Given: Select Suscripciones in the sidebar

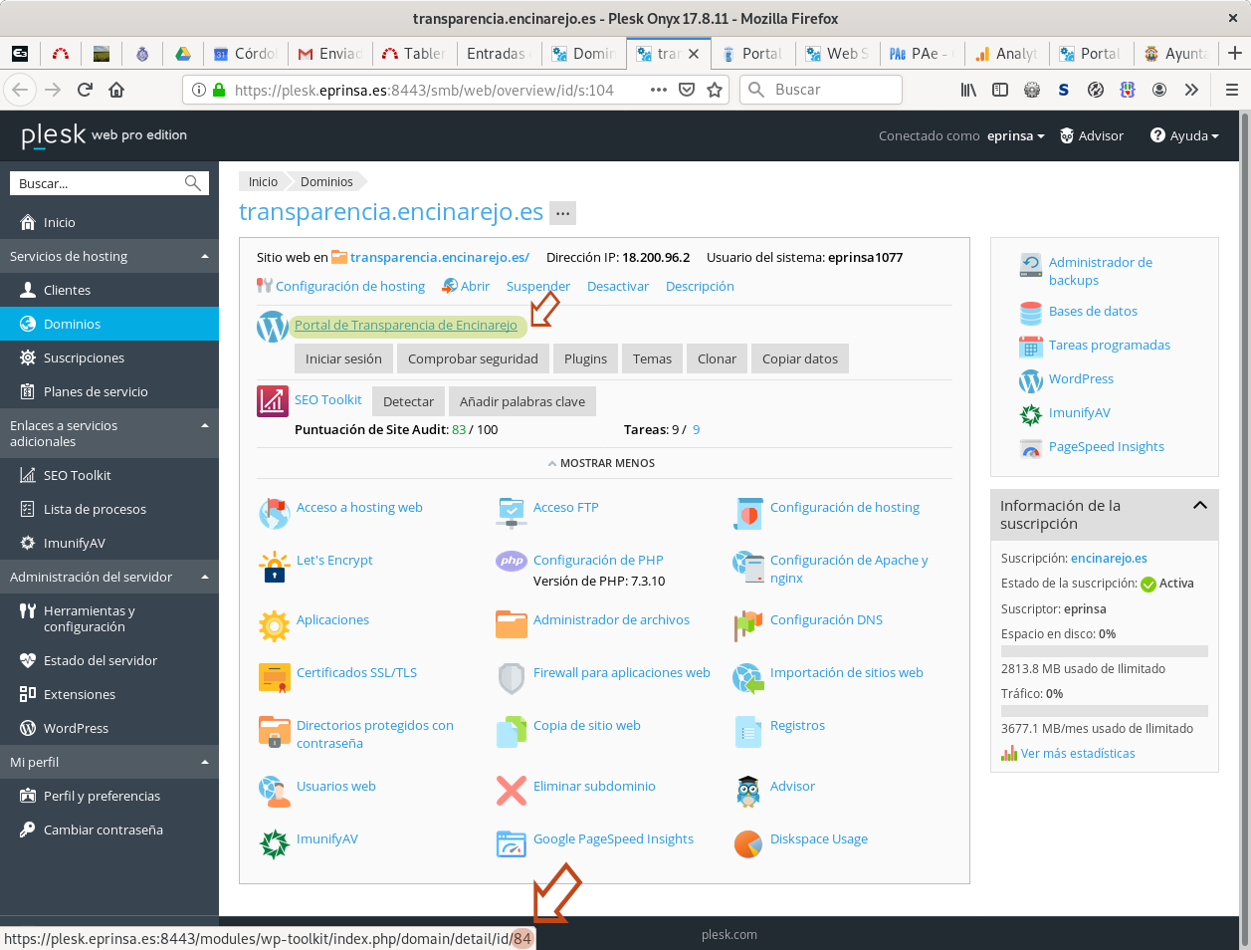Looking at the screenshot, I should [84, 357].
